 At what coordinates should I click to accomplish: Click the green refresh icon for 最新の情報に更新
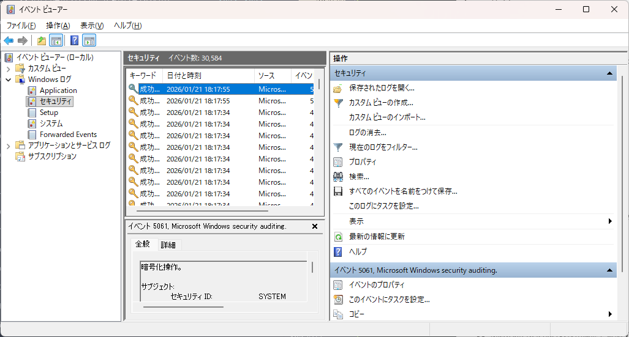tap(338, 237)
